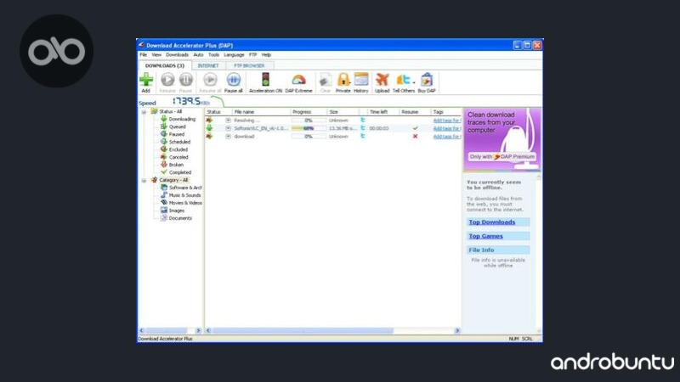Viewport: 680px width, 382px height.
Task: Open the Help menu
Action: coord(266,55)
